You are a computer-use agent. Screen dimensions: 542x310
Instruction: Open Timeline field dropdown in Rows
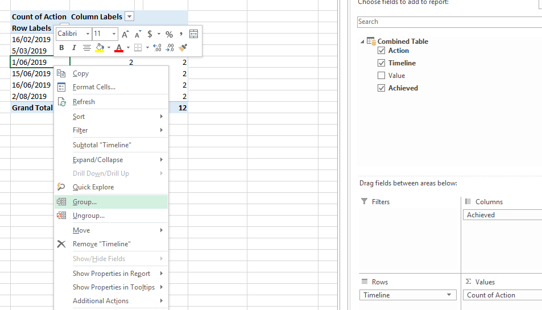pyautogui.click(x=449, y=295)
